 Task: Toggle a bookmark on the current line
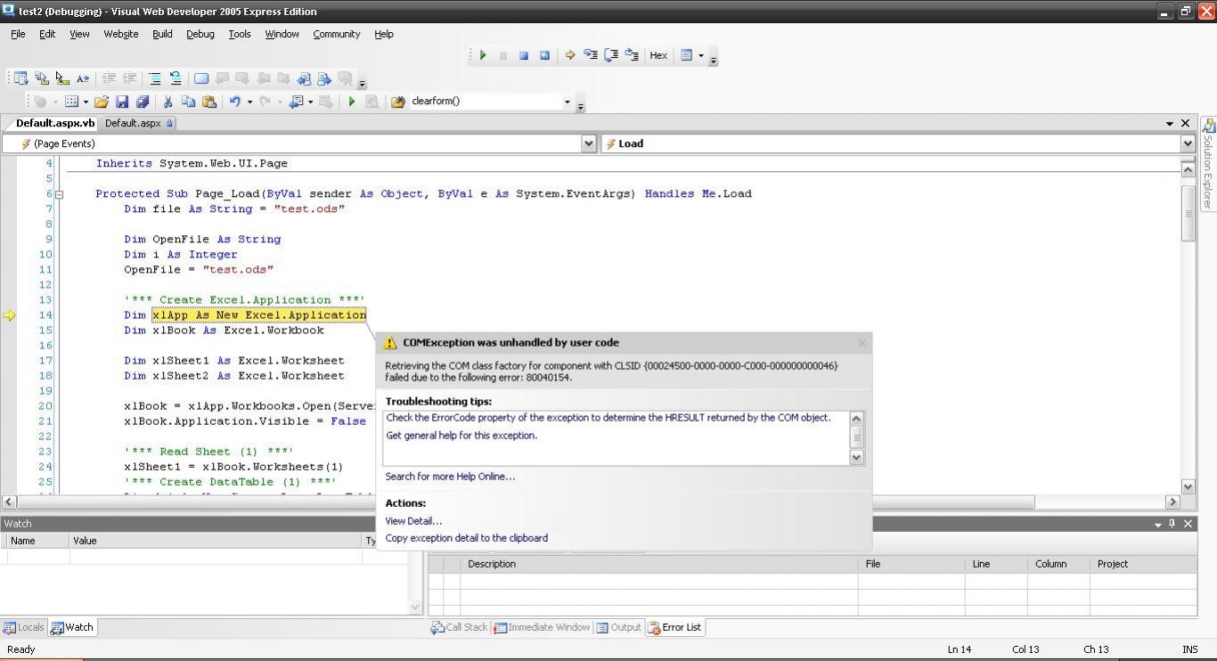coord(201,78)
